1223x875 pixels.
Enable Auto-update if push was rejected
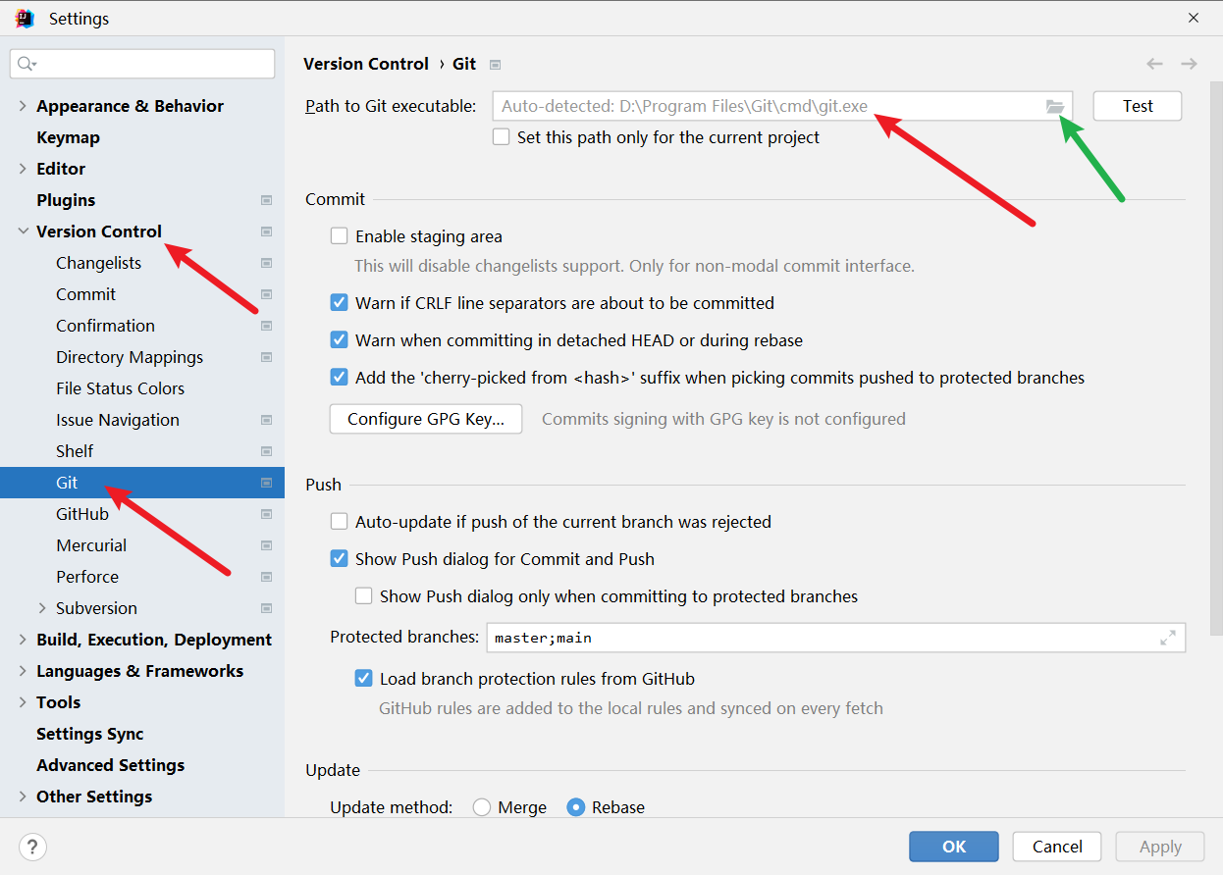point(339,522)
